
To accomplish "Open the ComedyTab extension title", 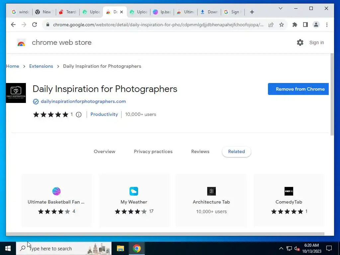I will point(289,202).
